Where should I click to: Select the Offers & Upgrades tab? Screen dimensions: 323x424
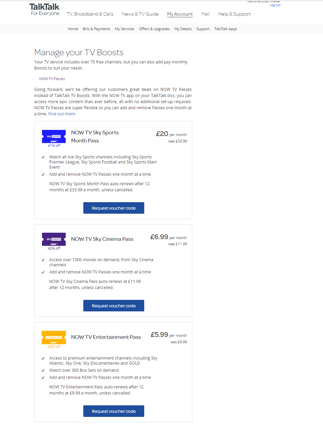coord(154,29)
